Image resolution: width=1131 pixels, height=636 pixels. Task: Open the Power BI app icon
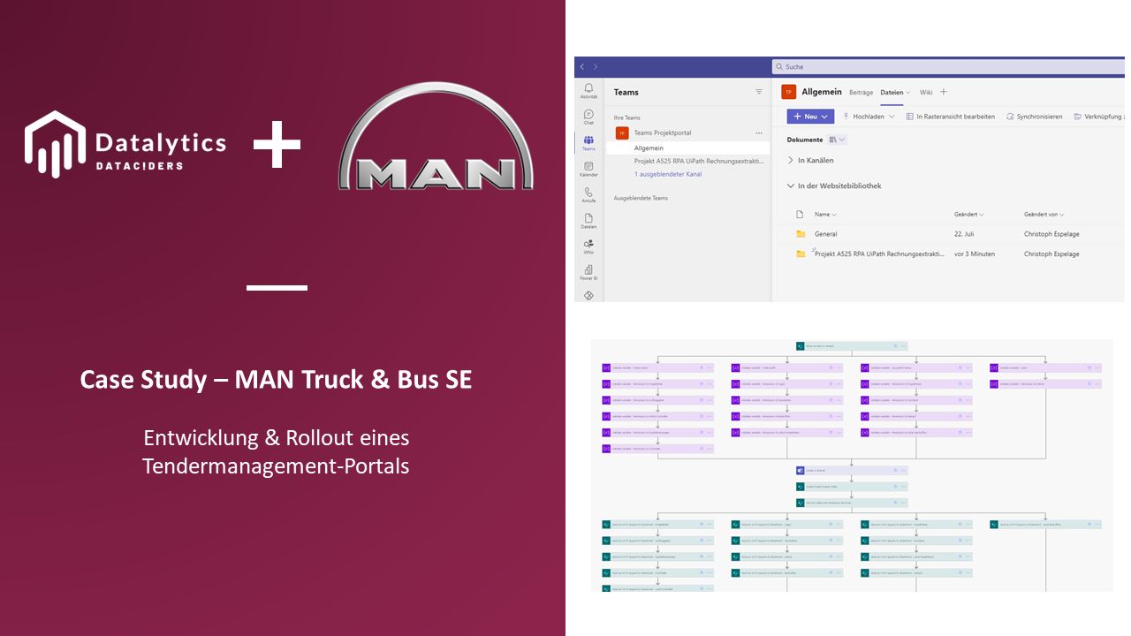pos(588,270)
